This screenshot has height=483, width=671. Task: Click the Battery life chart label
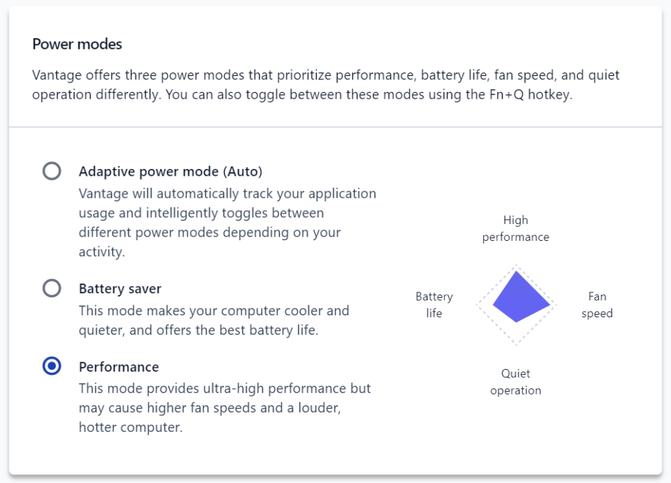pyautogui.click(x=433, y=305)
